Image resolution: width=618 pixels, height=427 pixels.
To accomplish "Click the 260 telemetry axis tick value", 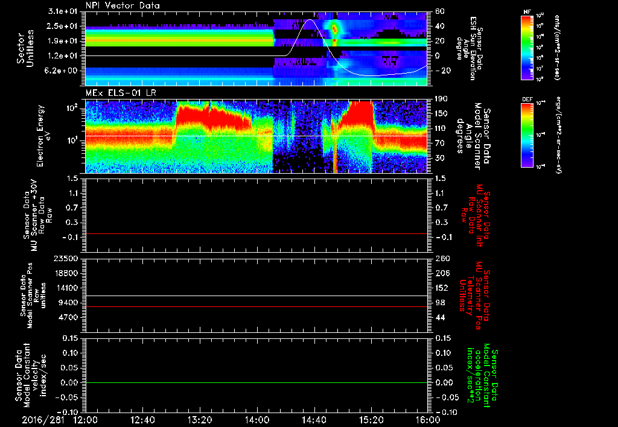I will pyautogui.click(x=442, y=258).
